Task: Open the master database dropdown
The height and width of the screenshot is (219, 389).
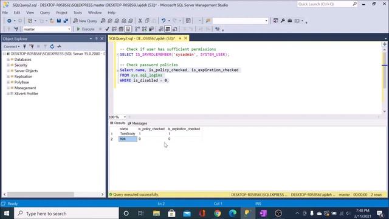Action: [69, 29]
